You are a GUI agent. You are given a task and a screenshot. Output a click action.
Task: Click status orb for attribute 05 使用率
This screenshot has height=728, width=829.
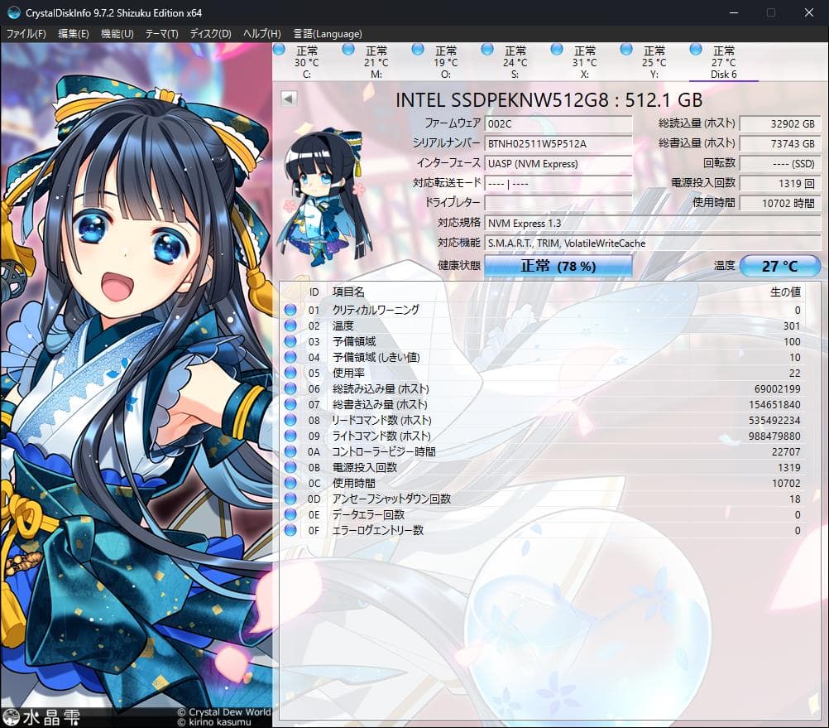point(290,373)
